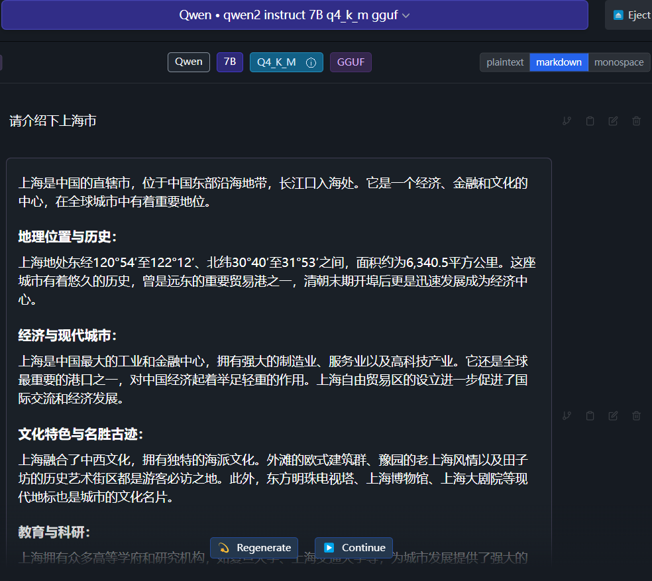The height and width of the screenshot is (581, 652).
Task: Click the GGUF format badge
Action: [x=350, y=62]
